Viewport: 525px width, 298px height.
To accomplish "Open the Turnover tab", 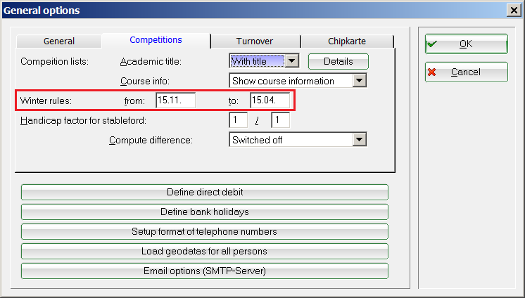I will pyautogui.click(x=255, y=41).
